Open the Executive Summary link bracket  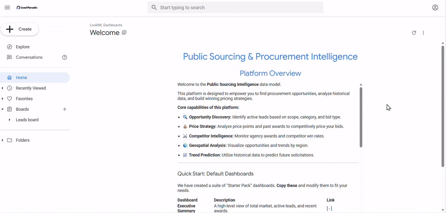point(329,209)
